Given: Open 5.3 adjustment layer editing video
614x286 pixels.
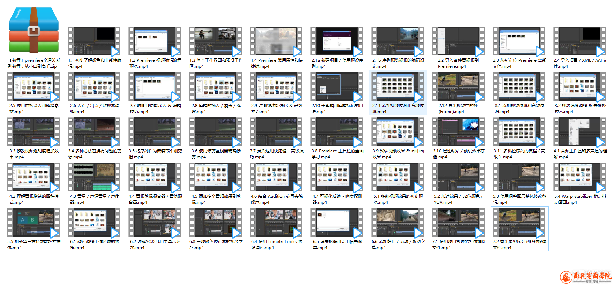Looking at the screenshot, I should click(519, 177).
